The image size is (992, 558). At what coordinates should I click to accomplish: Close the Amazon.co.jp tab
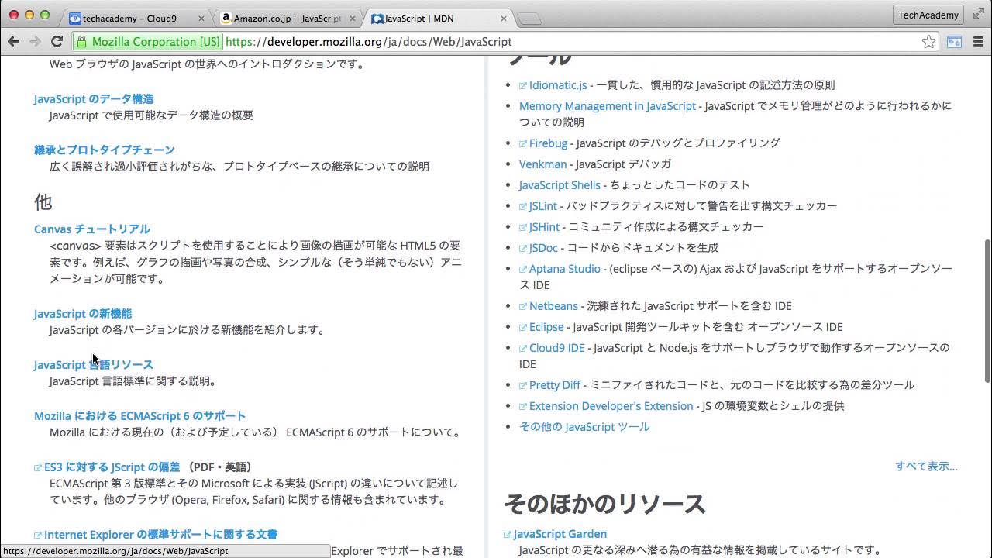(353, 19)
